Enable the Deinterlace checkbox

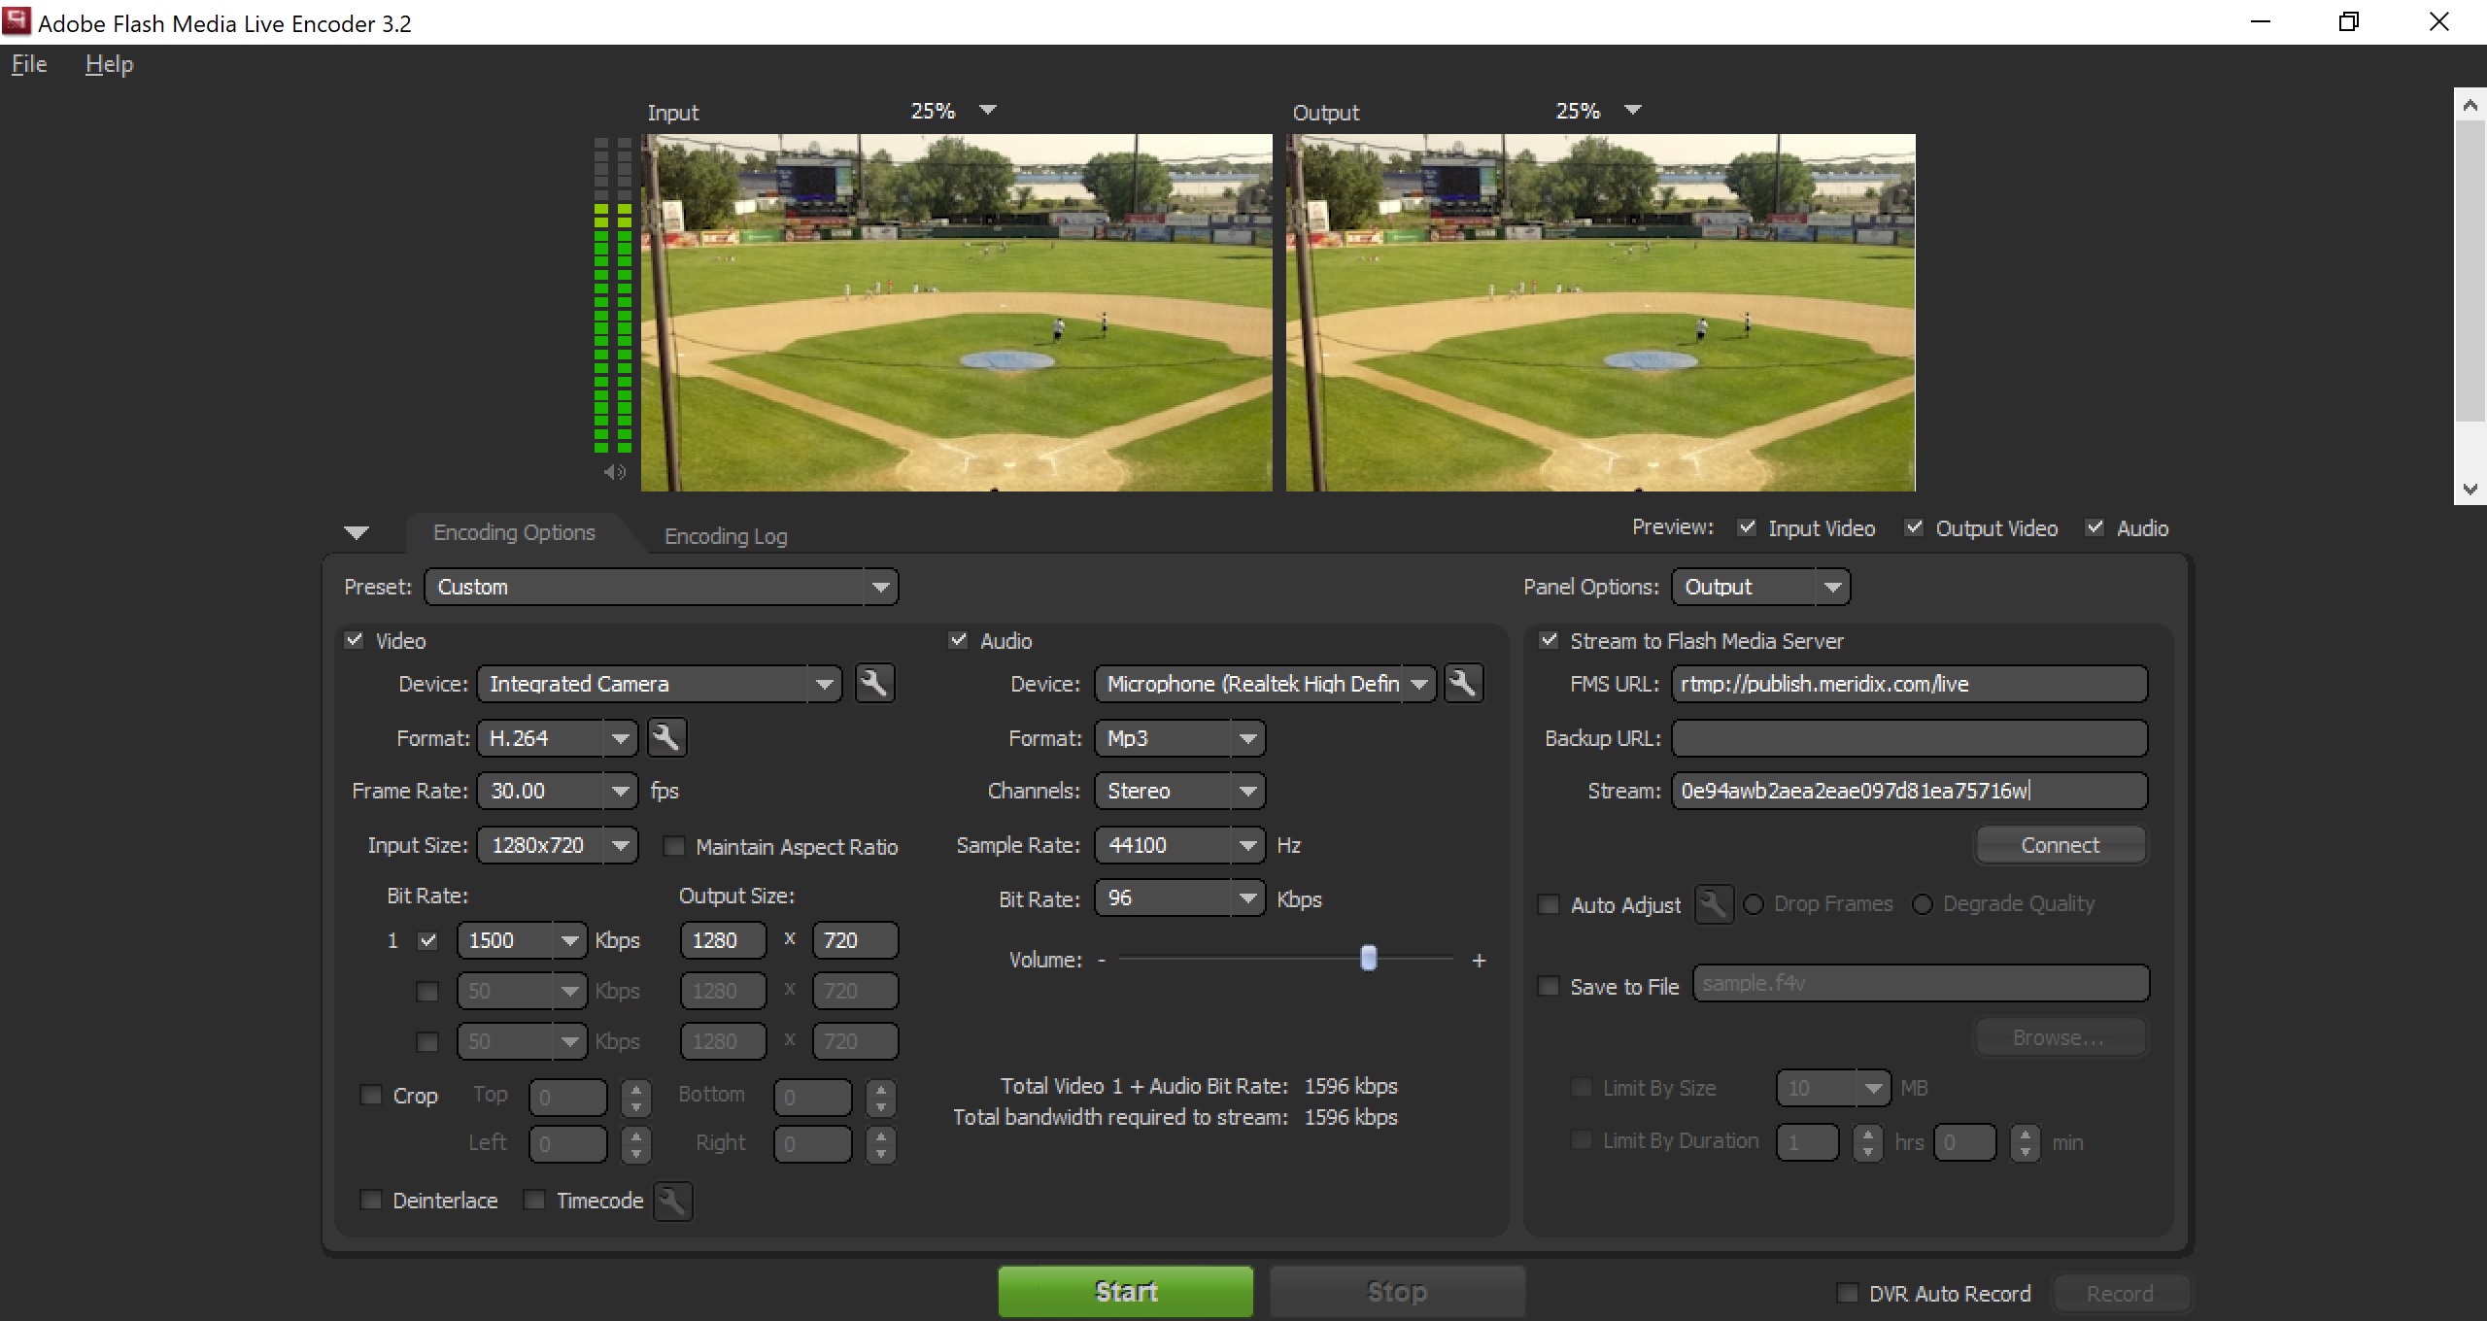pos(371,1201)
